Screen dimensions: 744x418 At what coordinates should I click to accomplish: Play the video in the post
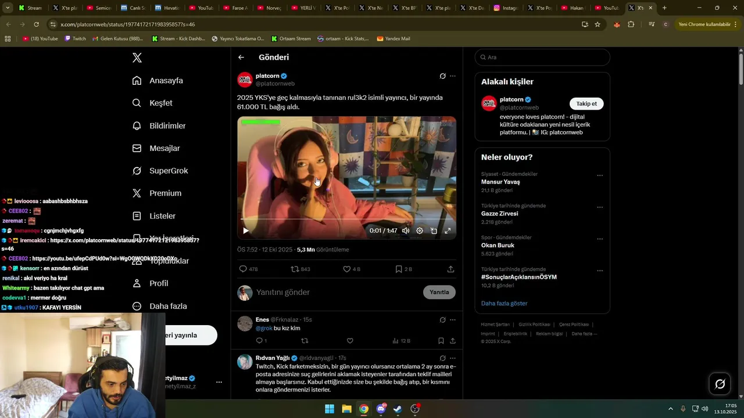click(246, 230)
